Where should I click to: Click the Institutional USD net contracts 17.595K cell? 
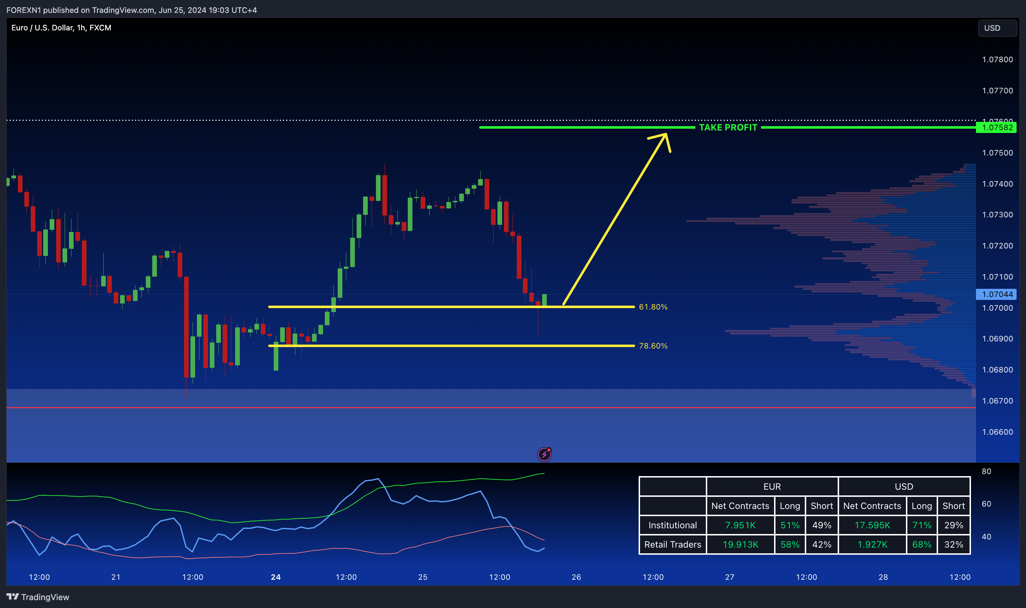[x=872, y=525]
